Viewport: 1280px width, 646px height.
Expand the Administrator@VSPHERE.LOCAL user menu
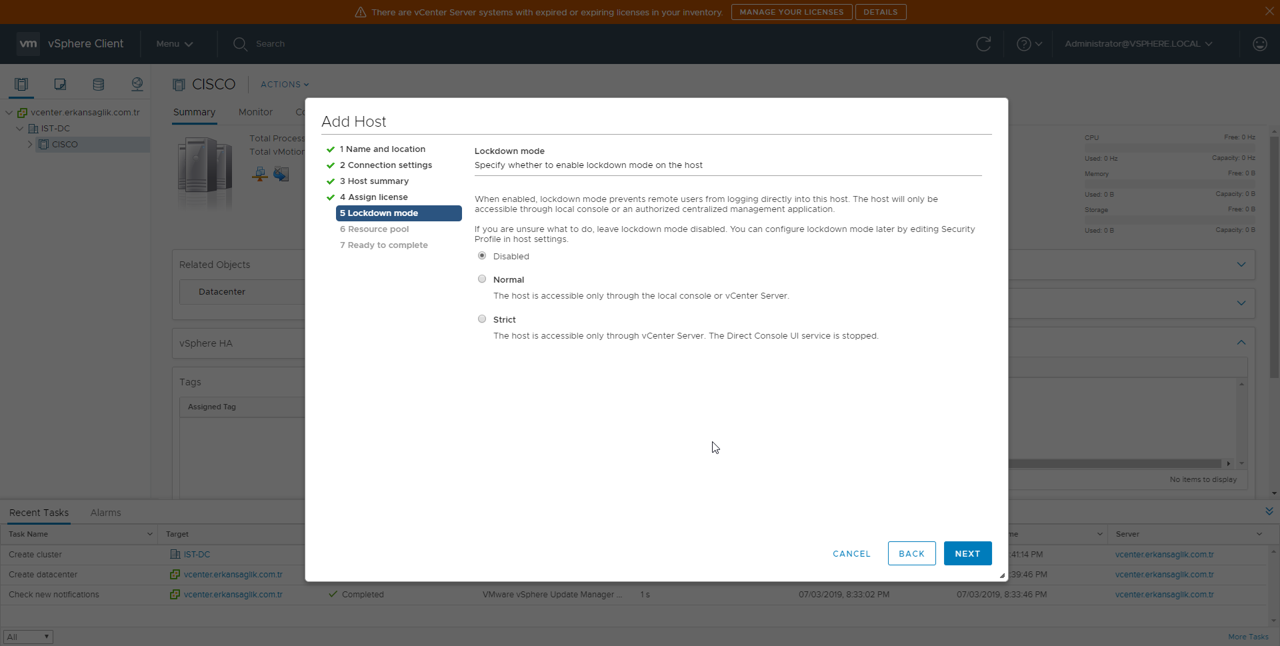tap(1138, 44)
